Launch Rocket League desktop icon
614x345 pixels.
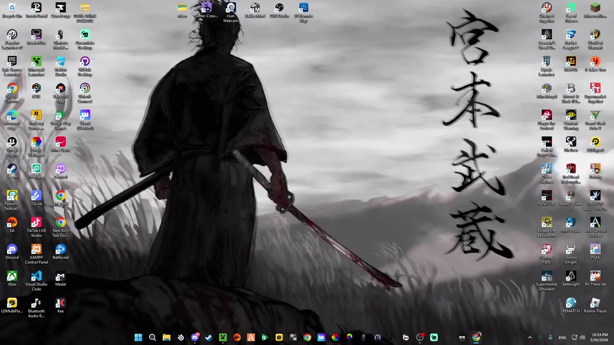[571, 40]
